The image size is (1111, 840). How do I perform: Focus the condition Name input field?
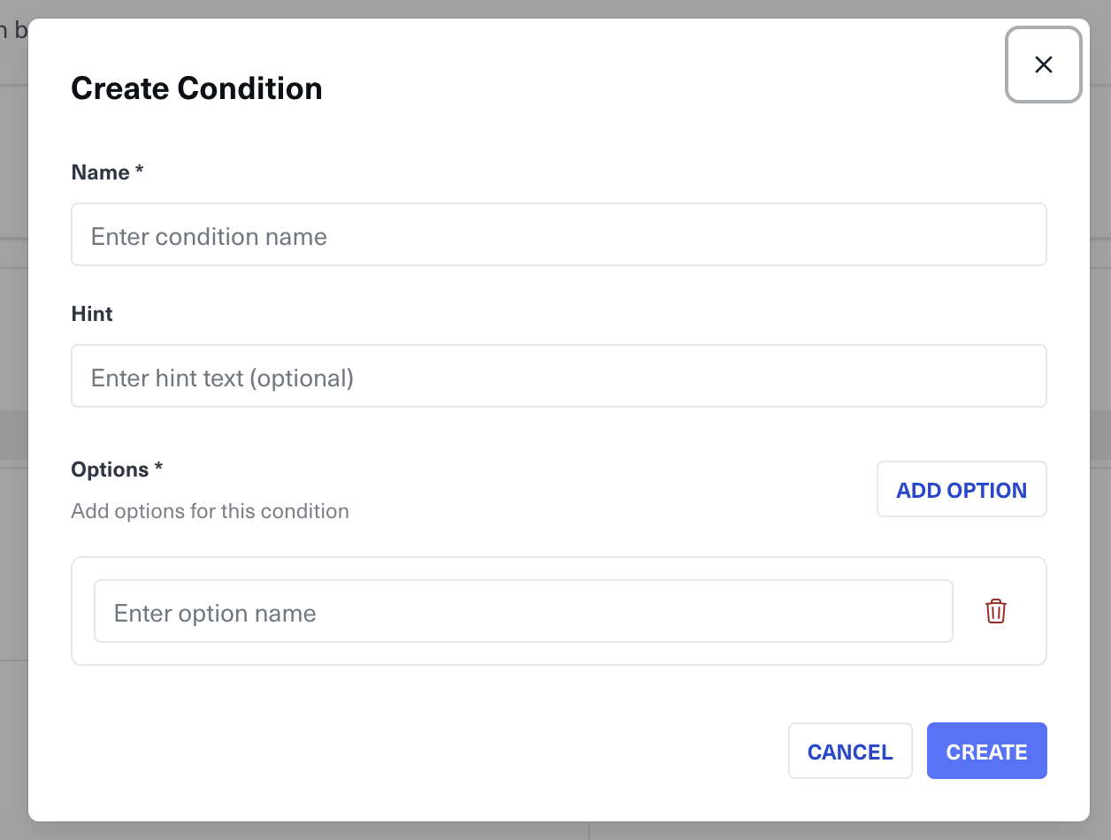click(x=558, y=235)
